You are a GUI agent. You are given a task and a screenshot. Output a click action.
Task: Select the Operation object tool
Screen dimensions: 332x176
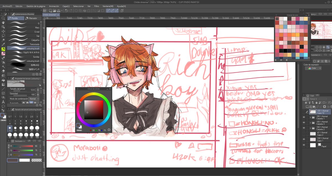(3, 27)
